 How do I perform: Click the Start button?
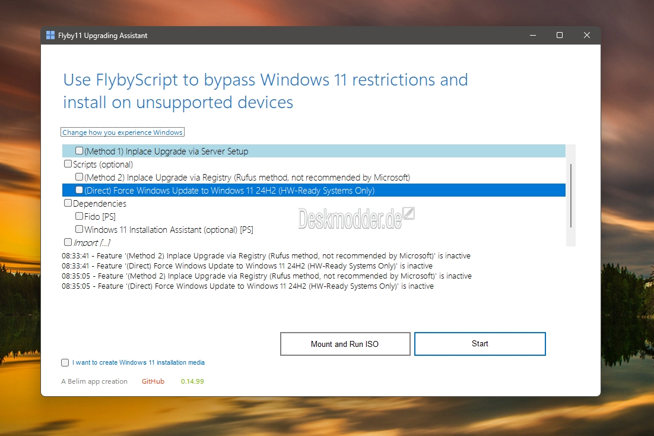[x=480, y=344]
